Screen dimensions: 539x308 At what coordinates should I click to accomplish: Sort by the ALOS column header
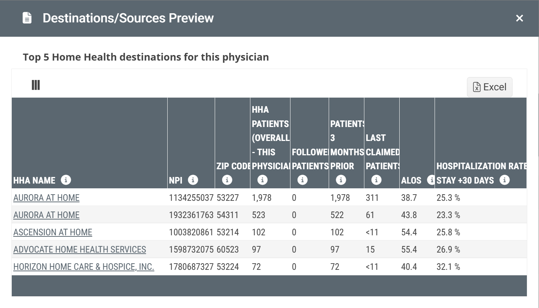(411, 180)
